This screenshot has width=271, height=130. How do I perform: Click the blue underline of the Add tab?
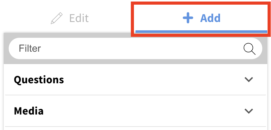point(201,32)
